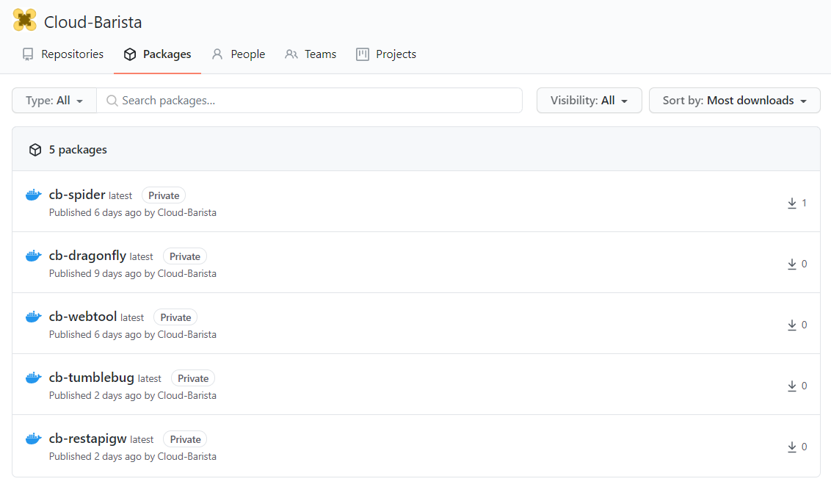Click the download icon on cb-dragonfly row

[792, 264]
